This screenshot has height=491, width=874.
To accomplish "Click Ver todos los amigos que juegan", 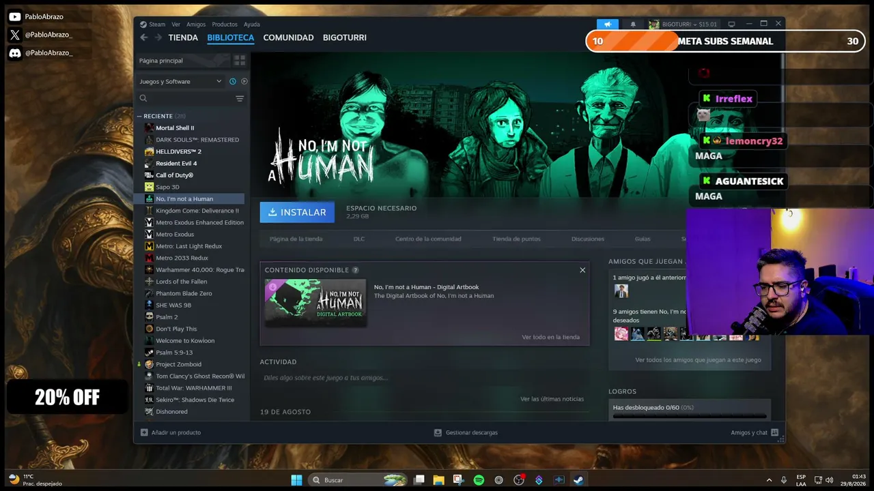I will pos(698,360).
